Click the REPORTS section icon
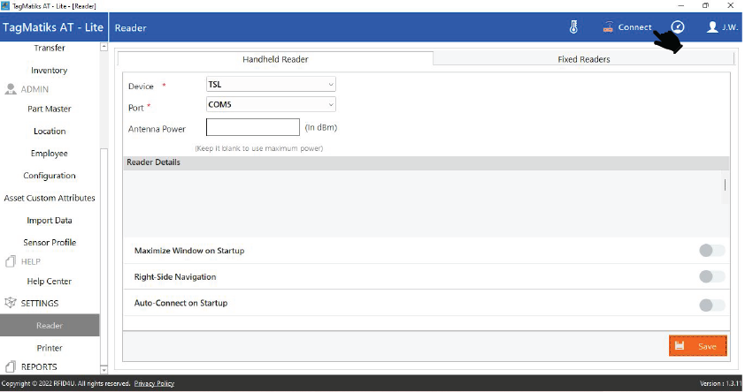This screenshot has width=745, height=392. click(12, 366)
